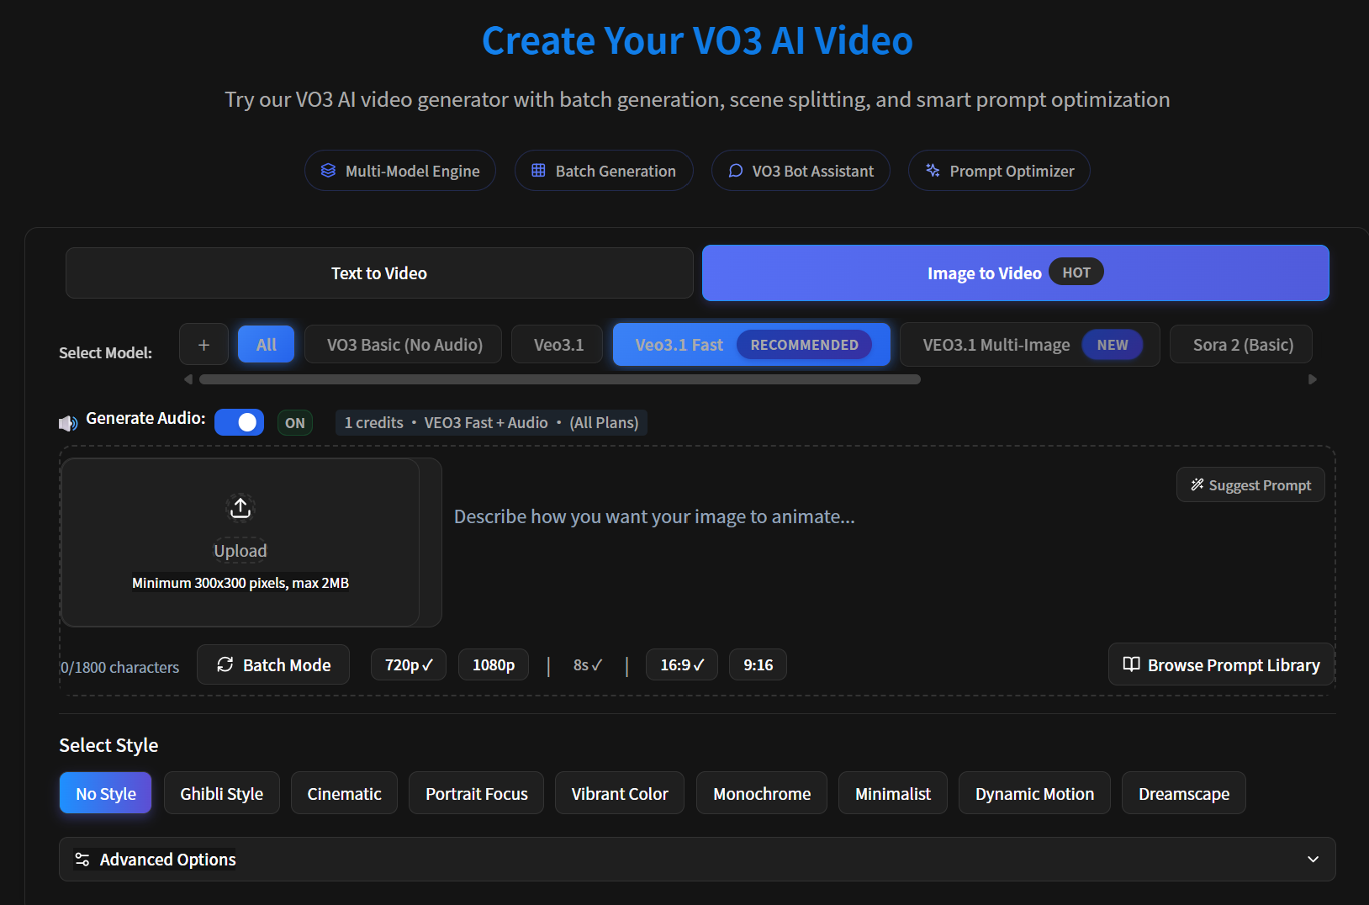Open the Advanced Options section
The width and height of the screenshot is (1369, 905).
(697, 860)
